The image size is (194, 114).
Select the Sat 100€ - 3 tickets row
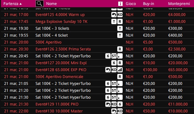97,28
